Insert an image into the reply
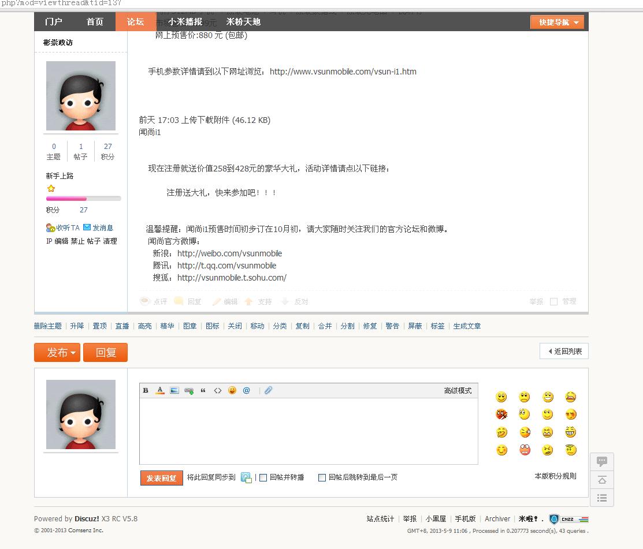The width and height of the screenshot is (643, 549). coord(174,390)
